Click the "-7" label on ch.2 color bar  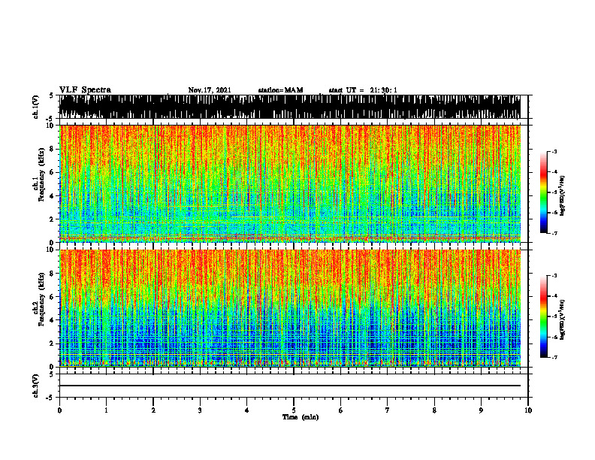coord(554,358)
